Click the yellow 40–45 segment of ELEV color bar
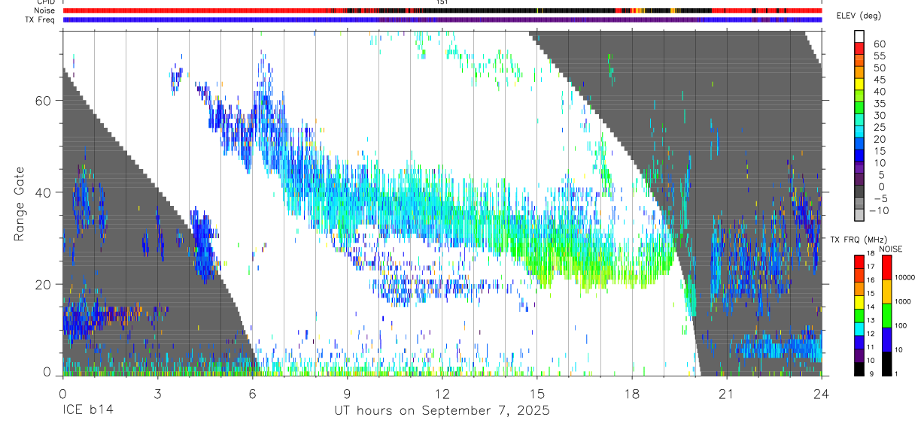Viewport: 924px width, 426px height. click(x=859, y=85)
